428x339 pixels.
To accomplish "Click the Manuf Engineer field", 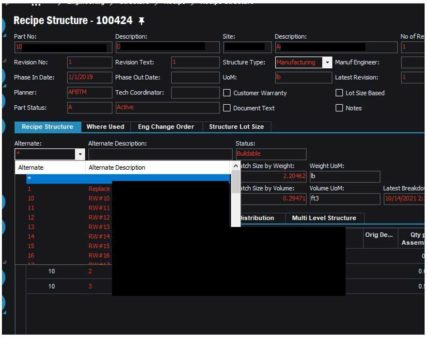I will [x=412, y=63].
